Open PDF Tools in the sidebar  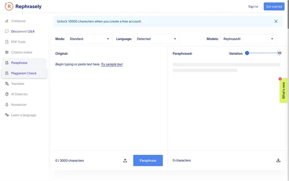click(x=24, y=42)
